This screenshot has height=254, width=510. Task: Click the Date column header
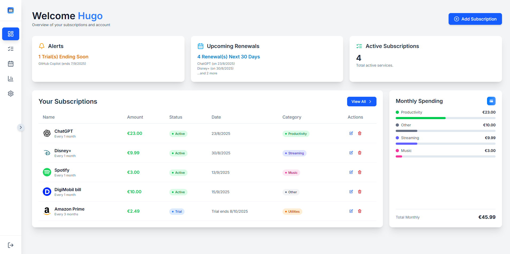216,117
